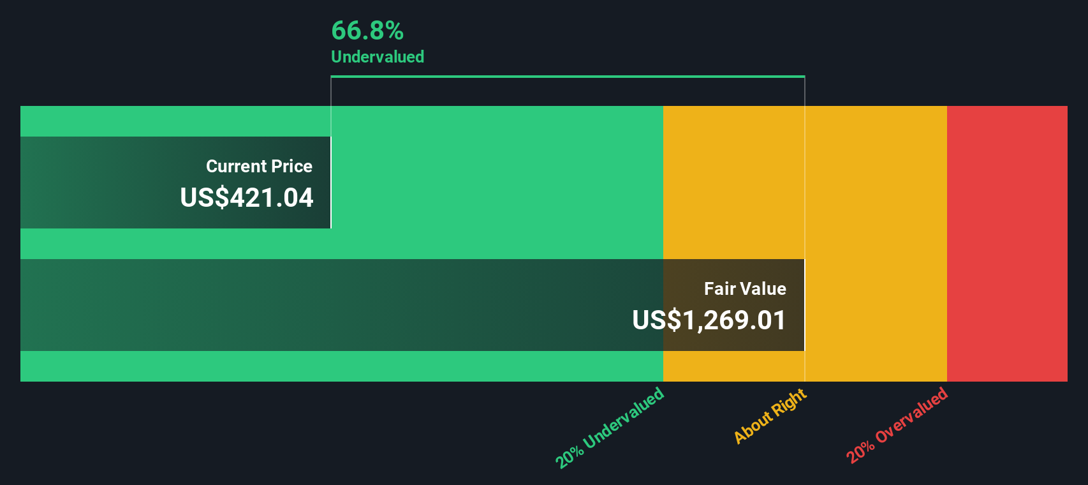Click the dark Current Price bar
The width and height of the screenshot is (1088, 485).
[175, 183]
